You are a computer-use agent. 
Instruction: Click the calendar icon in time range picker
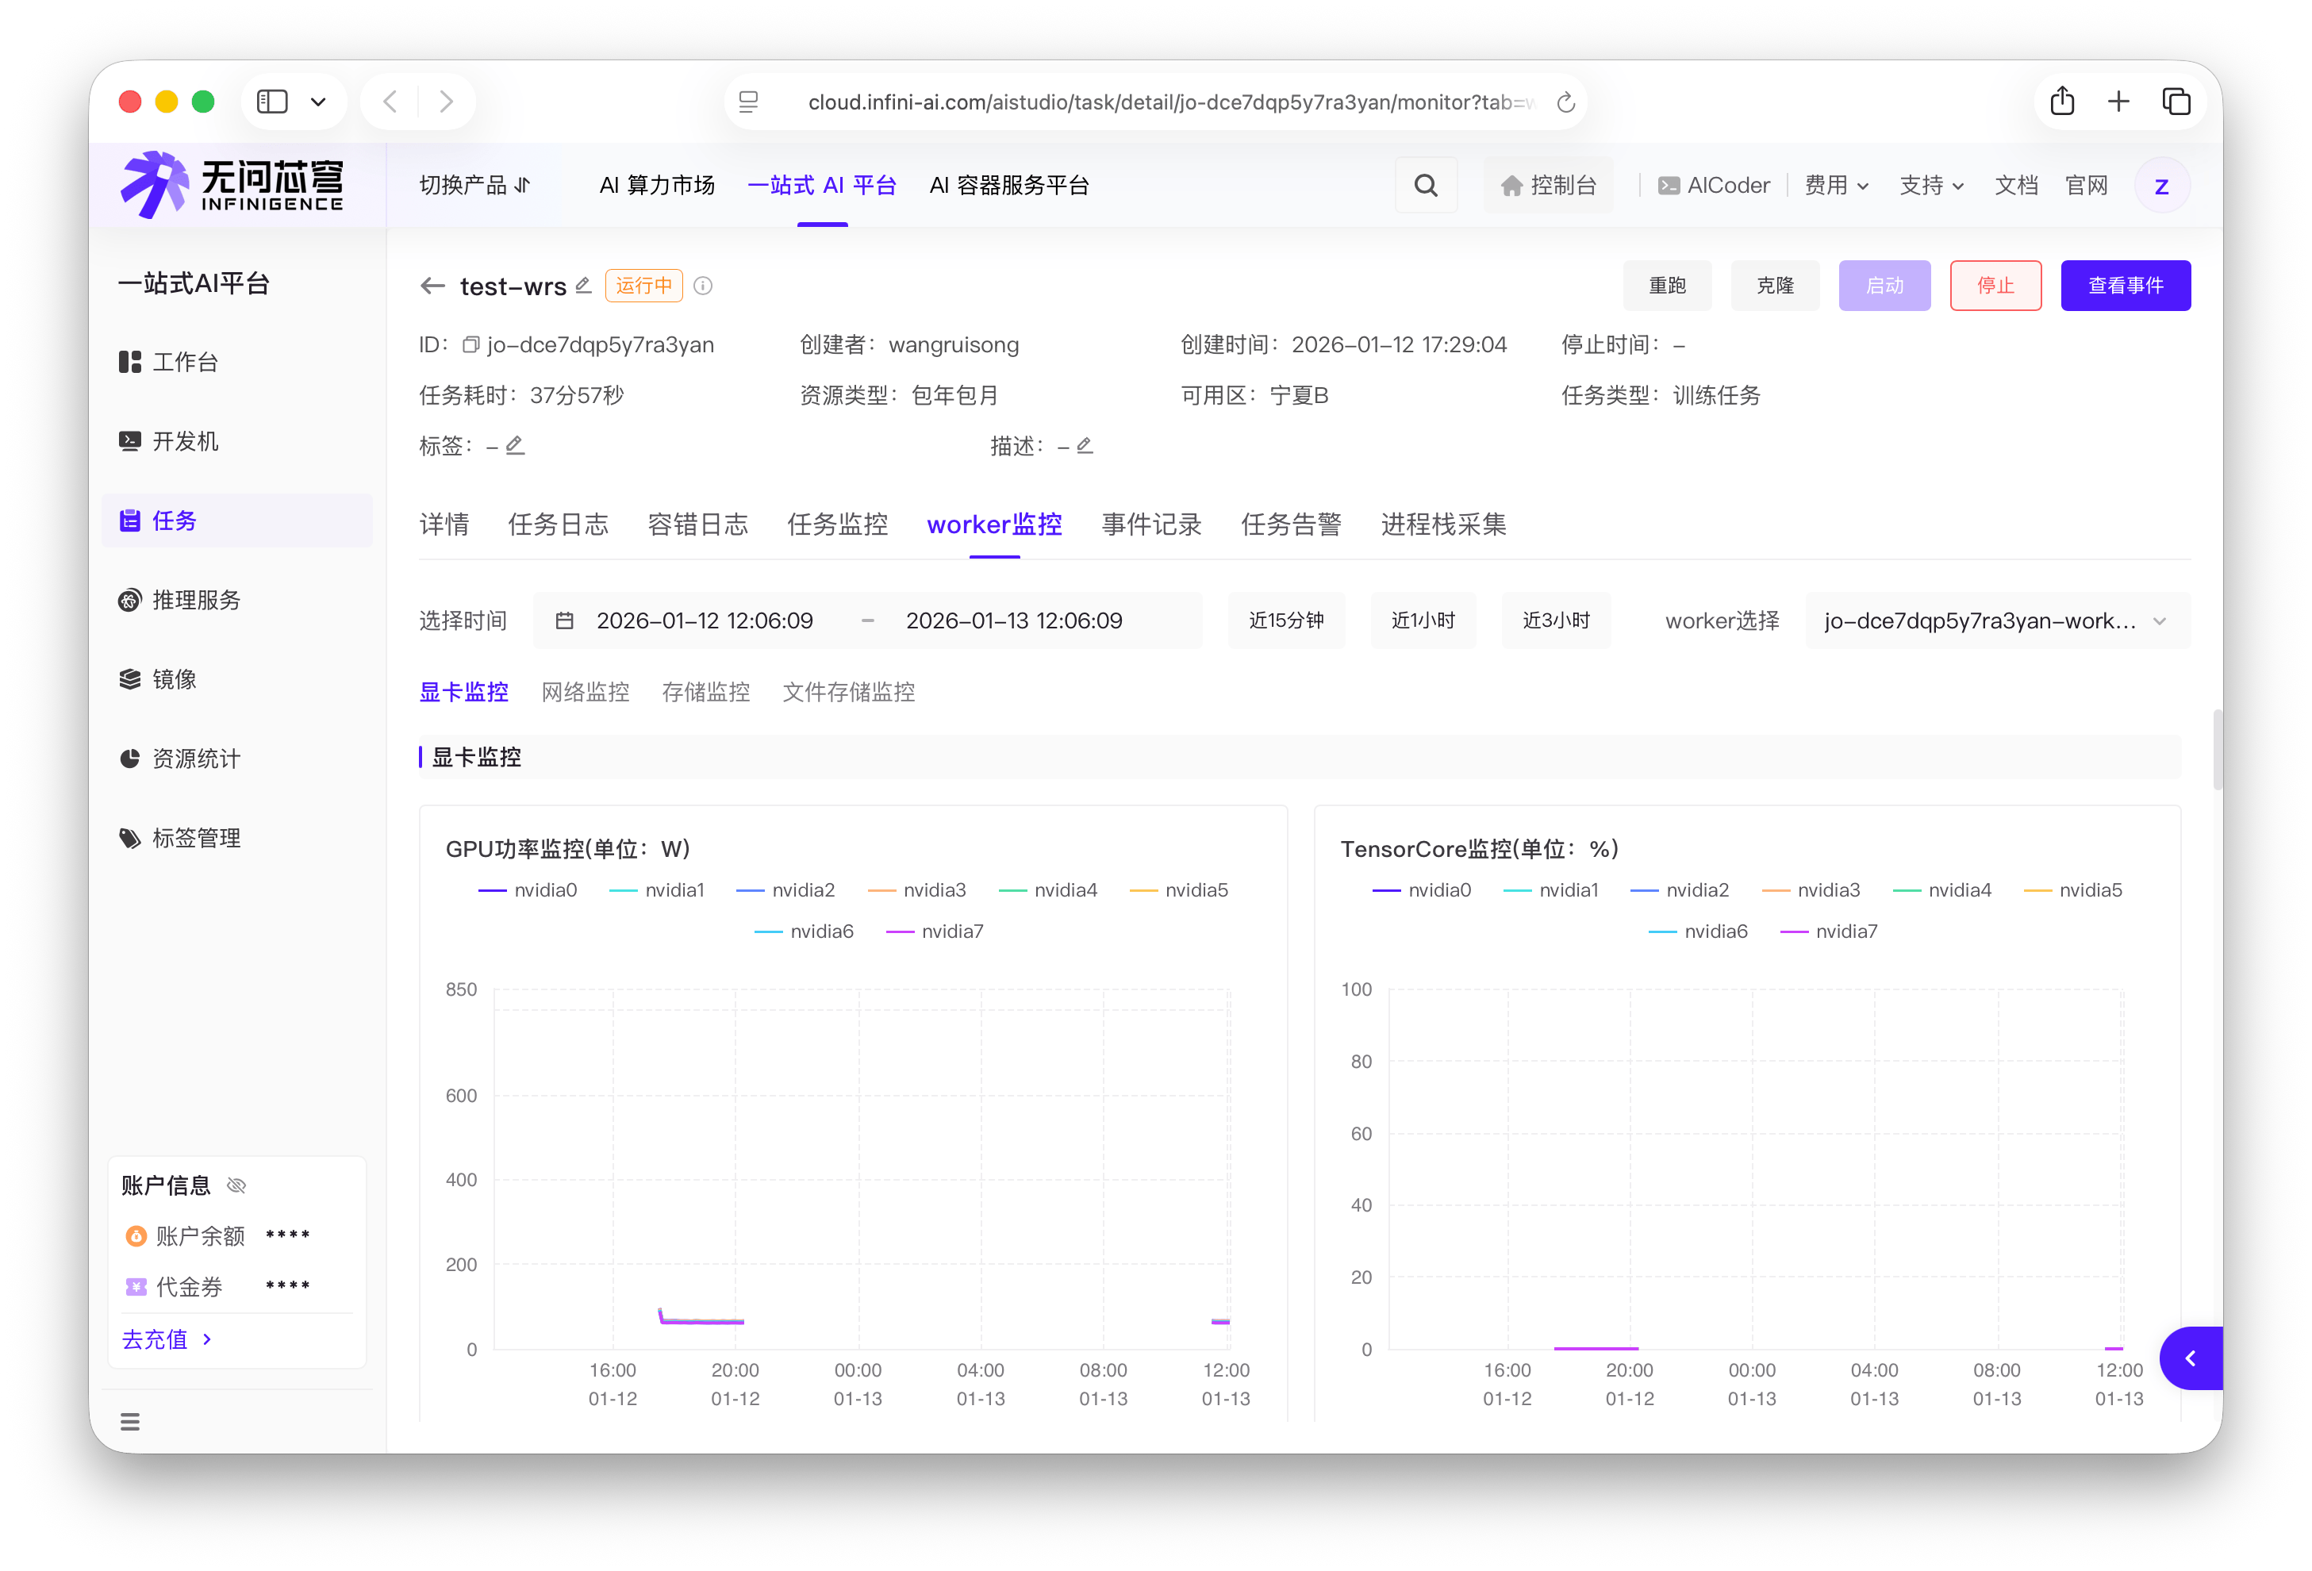coord(564,620)
